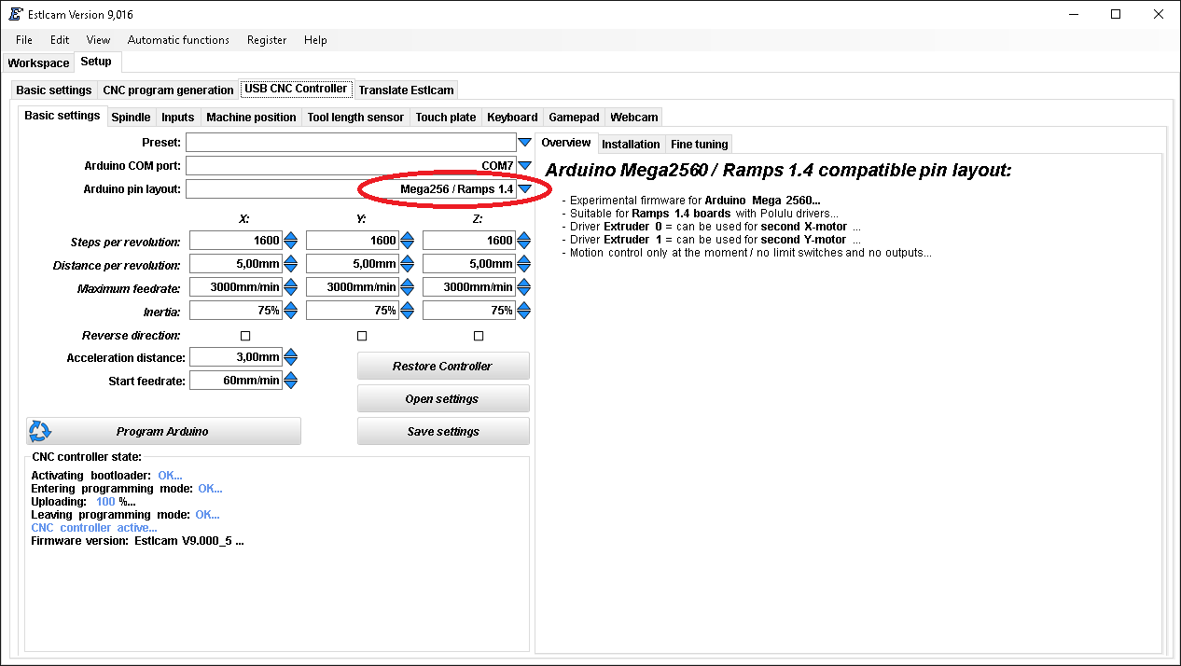The image size is (1181, 666).
Task: Open the Translate Estlcam tab
Action: point(406,90)
